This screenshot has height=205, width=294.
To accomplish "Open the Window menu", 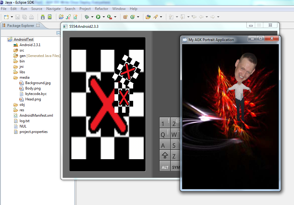I will tap(119, 9).
